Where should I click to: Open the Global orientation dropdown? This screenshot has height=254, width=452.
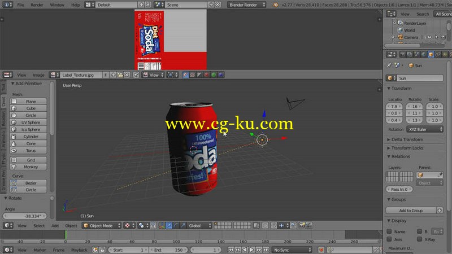point(199,225)
